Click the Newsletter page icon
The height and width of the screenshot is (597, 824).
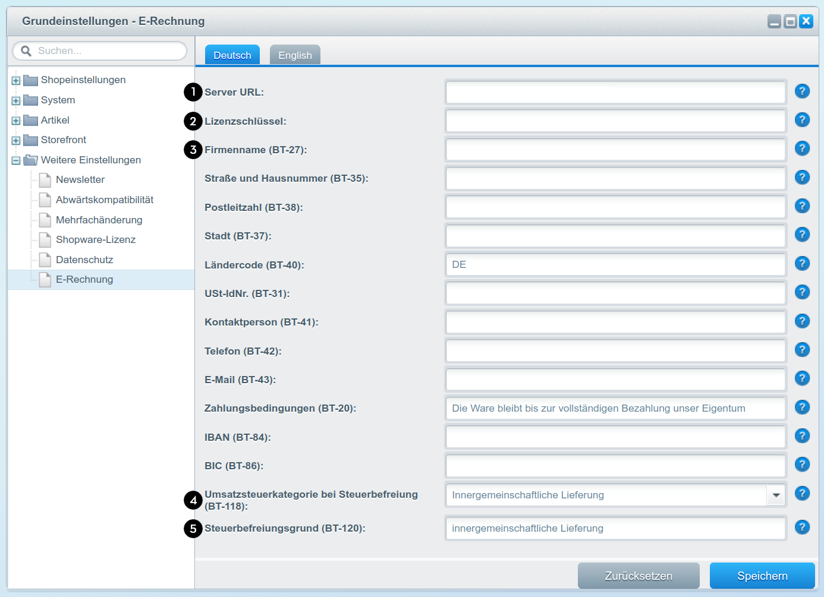(45, 179)
